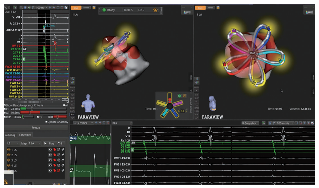Image resolution: width=319 pixels, height=188 pixels.
Task: Expand the PFA panel dropdown arrow
Action: pyautogui.click(x=131, y=123)
